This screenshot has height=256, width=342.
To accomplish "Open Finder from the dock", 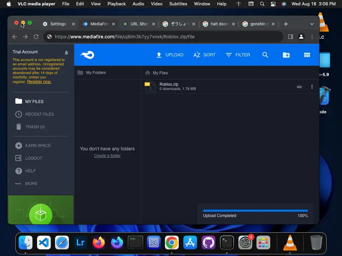I will [x=25, y=242].
